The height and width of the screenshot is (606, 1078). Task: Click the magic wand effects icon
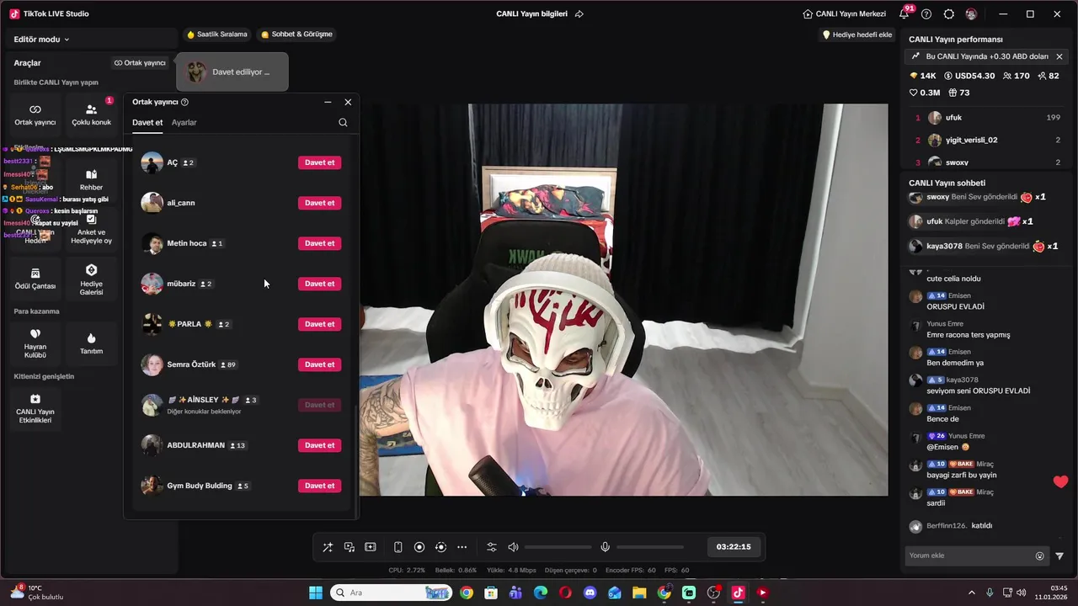tap(328, 547)
